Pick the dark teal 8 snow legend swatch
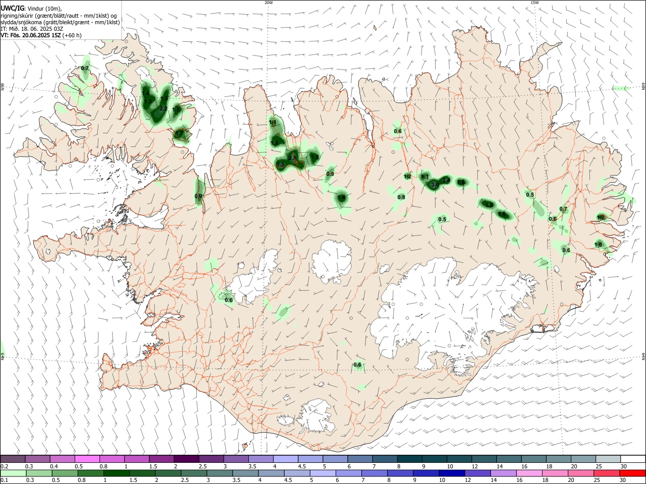Screen dimensions: 646x484 coord(410,459)
